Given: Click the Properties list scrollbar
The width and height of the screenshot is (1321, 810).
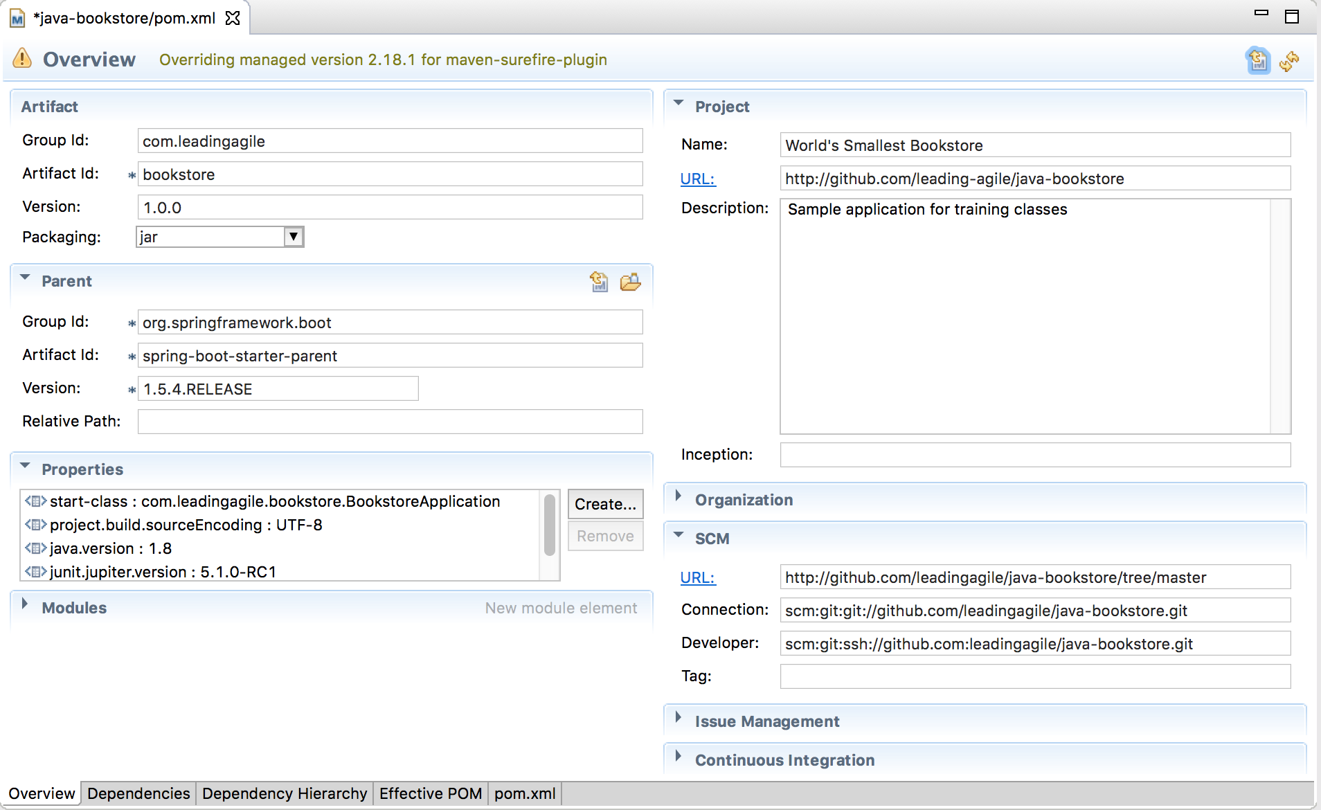Looking at the screenshot, I should pyautogui.click(x=550, y=525).
